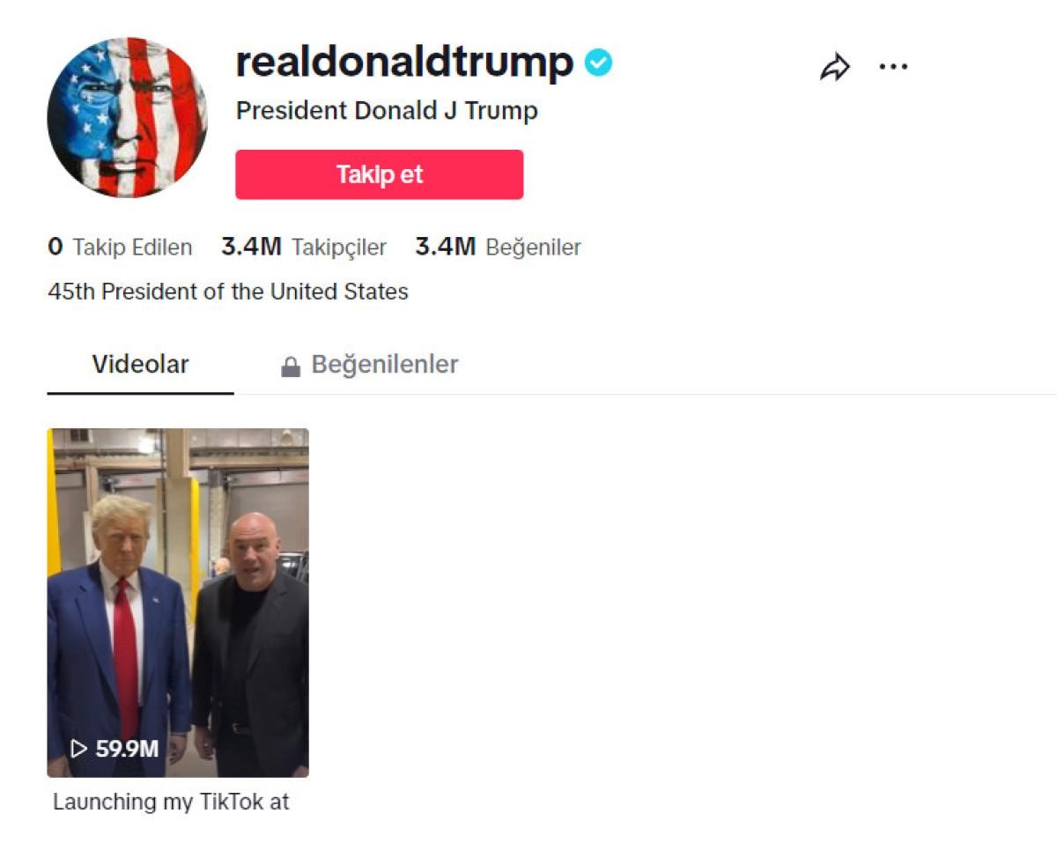Viewport: 1057px width, 858px height.
Task: Click the 45th President bio text
Action: (228, 292)
